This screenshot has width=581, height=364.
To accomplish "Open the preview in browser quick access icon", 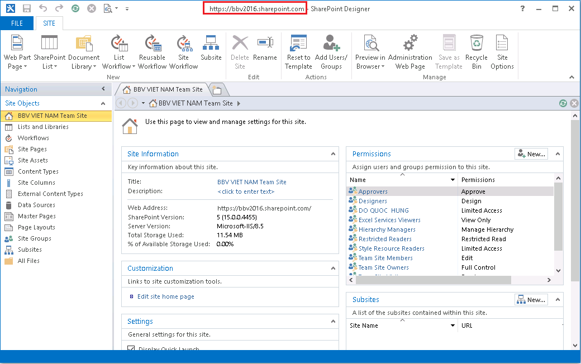I will [108, 8].
